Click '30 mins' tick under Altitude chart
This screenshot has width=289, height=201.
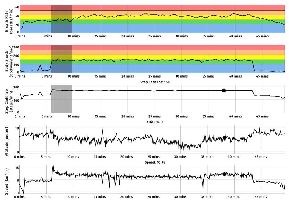click(x=180, y=157)
